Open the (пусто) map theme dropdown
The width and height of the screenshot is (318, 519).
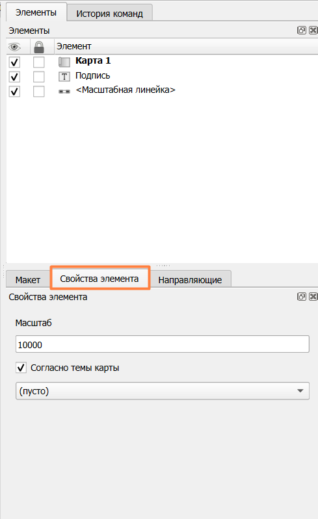(163, 391)
